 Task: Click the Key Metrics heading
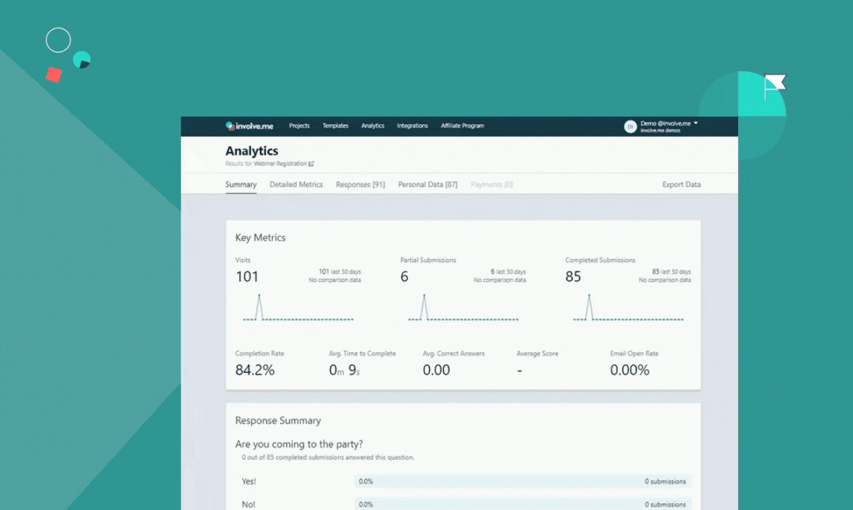coord(261,238)
